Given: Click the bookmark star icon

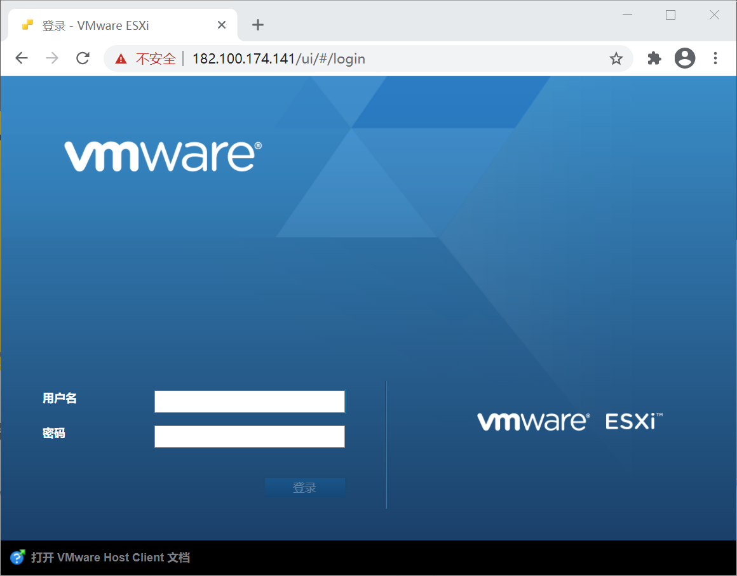Looking at the screenshot, I should pos(616,58).
